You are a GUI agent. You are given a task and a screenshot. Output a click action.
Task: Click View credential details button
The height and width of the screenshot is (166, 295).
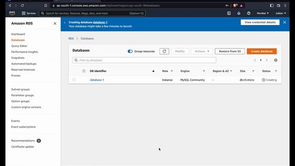click(260, 22)
